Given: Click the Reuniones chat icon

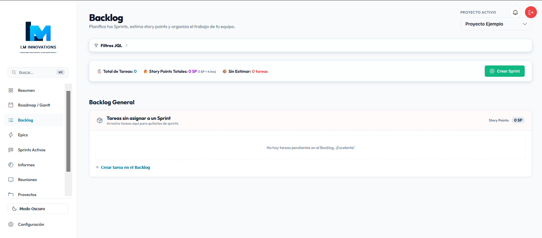Looking at the screenshot, I should pos(11,180).
